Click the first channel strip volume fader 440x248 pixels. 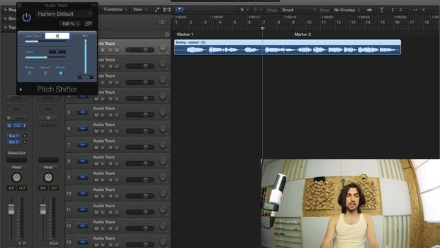click(11, 209)
